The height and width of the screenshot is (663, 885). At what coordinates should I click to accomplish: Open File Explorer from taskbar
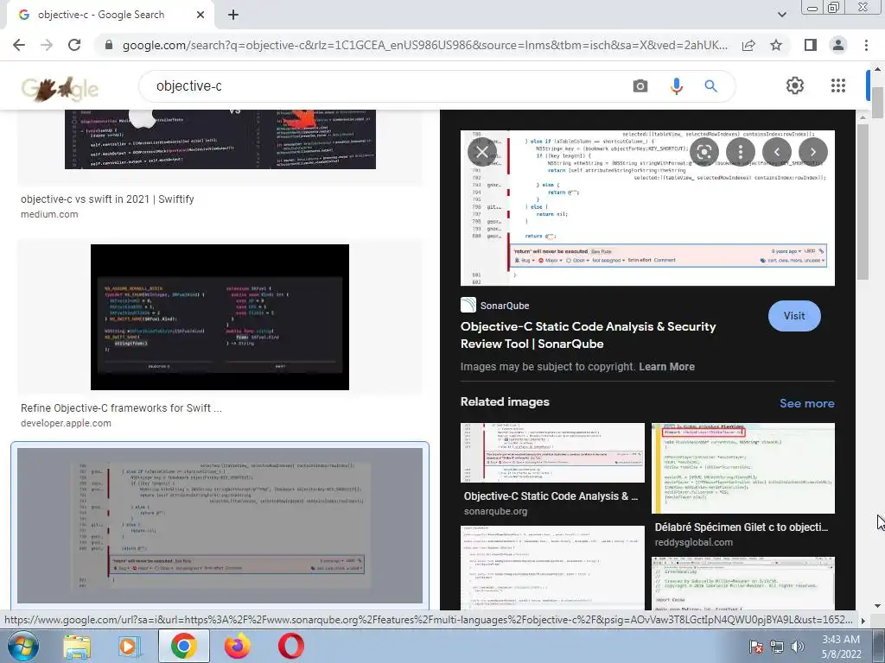tap(76, 647)
